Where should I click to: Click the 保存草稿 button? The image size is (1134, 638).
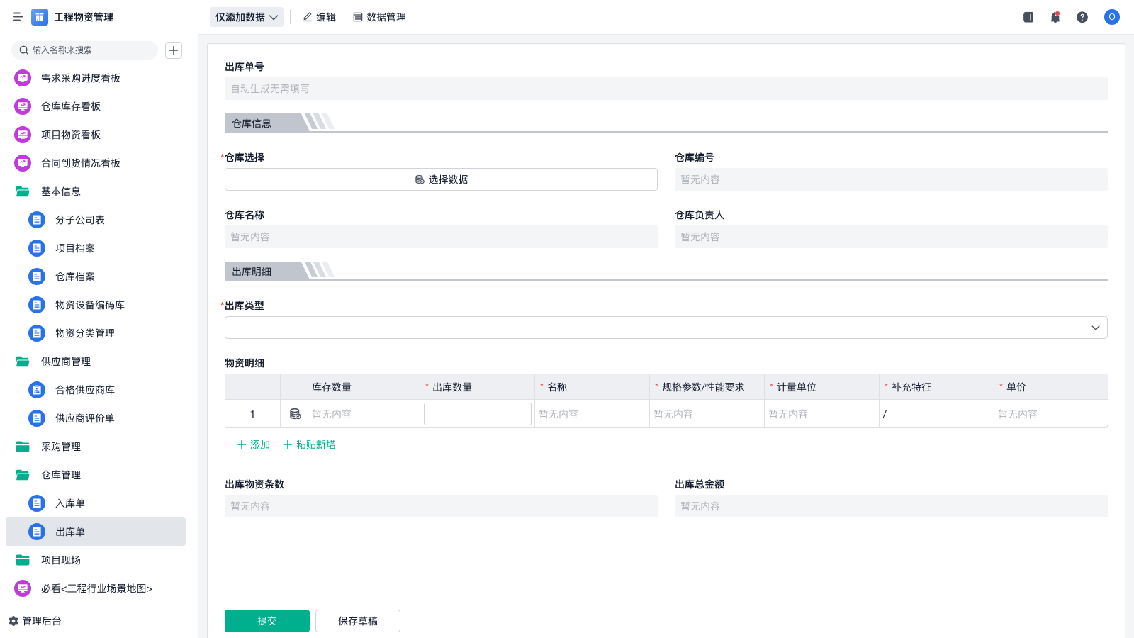[x=358, y=621]
